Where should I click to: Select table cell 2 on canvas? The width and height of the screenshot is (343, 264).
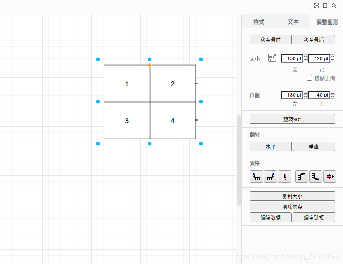pos(173,83)
